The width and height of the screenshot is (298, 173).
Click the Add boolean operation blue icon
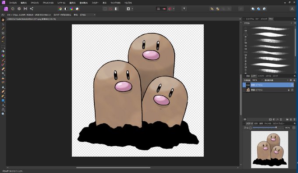pyautogui.click(x=253, y=9)
